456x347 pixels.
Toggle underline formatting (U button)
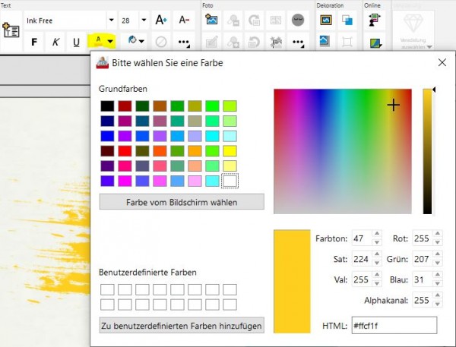coord(76,42)
